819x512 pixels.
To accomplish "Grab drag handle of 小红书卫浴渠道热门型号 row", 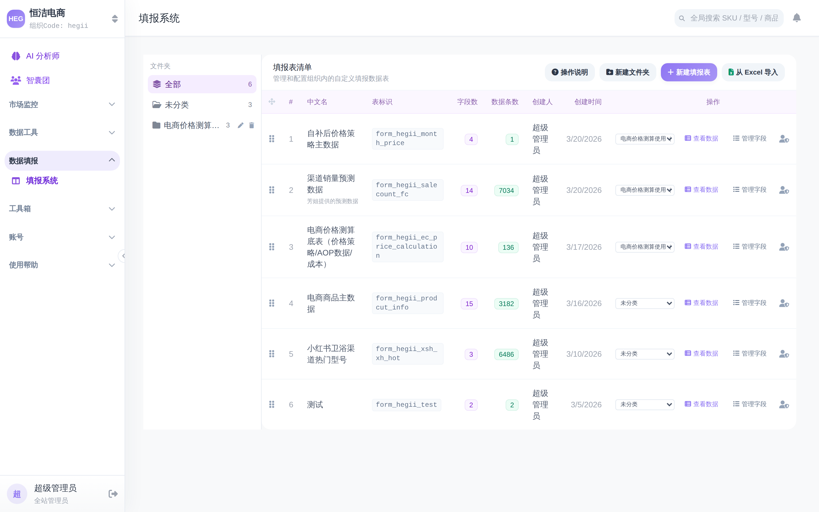I will [x=271, y=354].
